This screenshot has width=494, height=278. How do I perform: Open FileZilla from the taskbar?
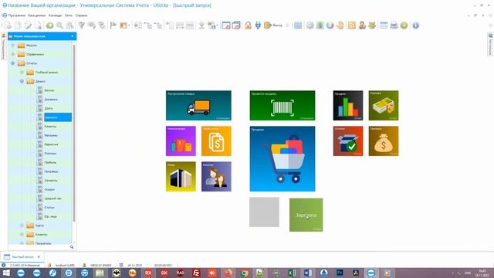pos(196,273)
